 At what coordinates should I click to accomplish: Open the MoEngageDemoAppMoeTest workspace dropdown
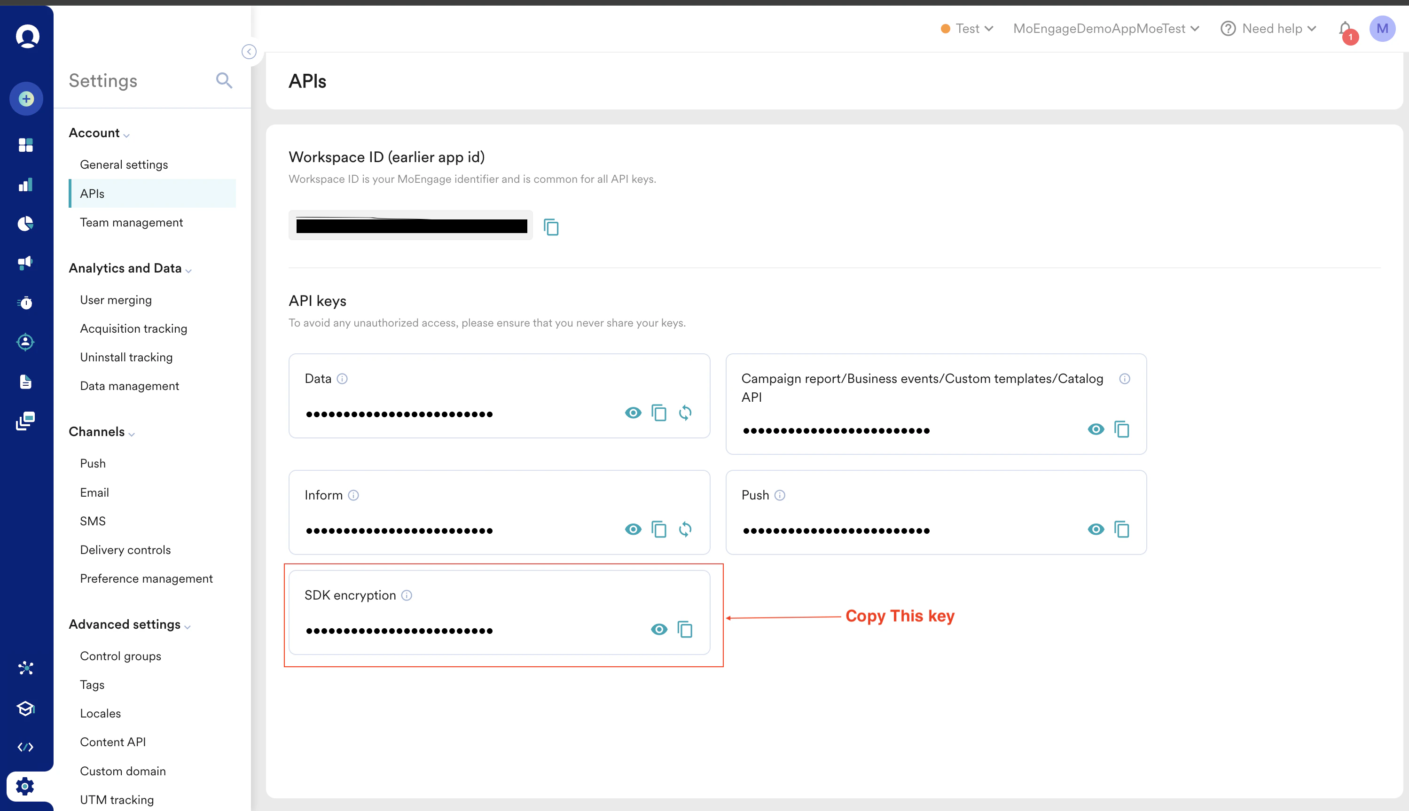point(1106,29)
